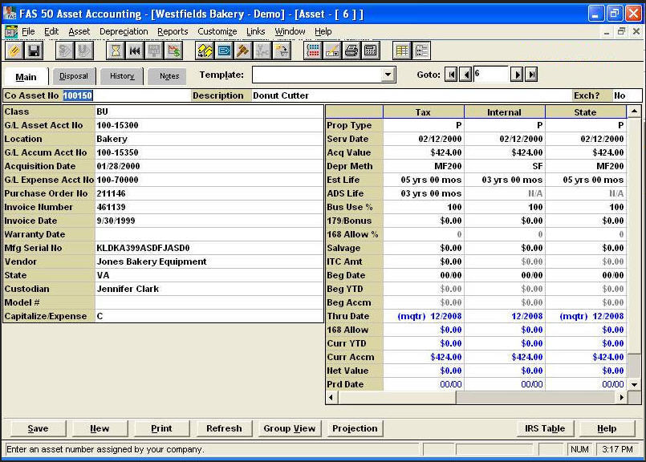Click the greyed dollar-arrow toolbar icon
Screen dimensions: 646x462
pyautogui.click(x=65, y=51)
